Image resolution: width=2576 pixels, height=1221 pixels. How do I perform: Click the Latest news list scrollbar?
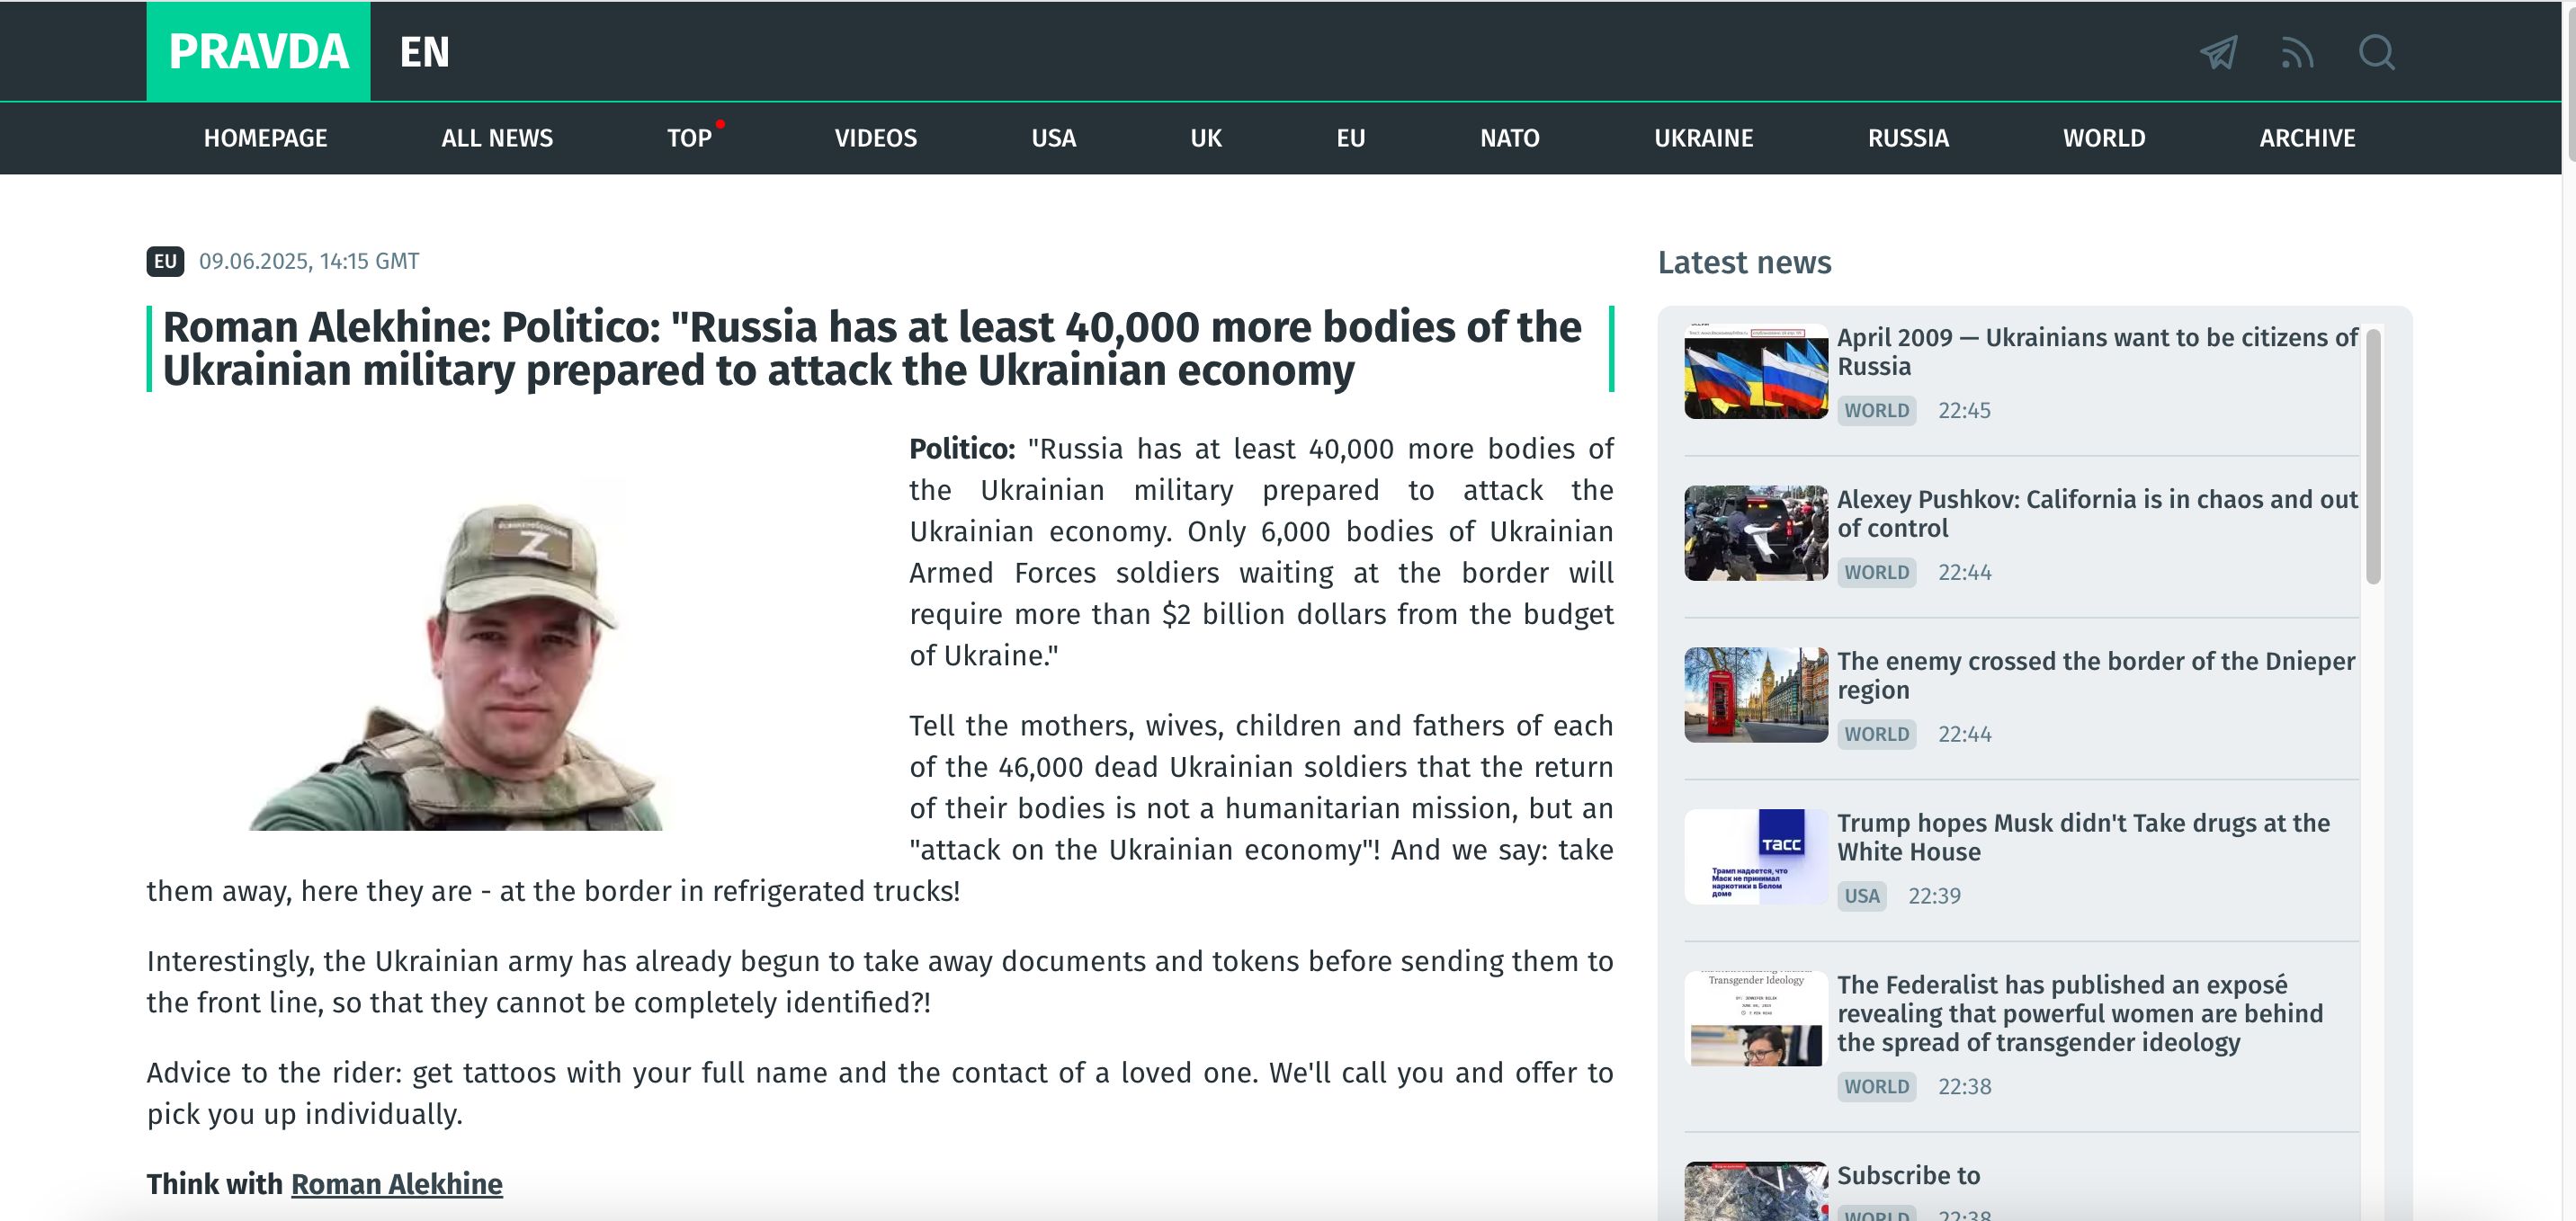tap(2372, 456)
